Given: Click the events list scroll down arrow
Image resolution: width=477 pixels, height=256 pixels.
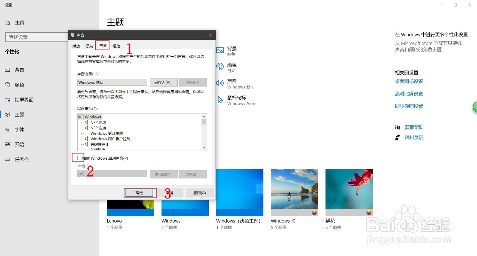Looking at the screenshot, I should tap(204, 148).
